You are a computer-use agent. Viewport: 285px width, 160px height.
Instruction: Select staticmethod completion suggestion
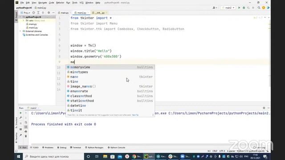110,101
